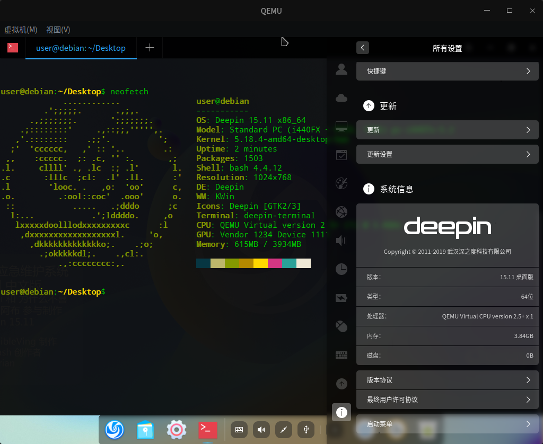543x444 pixels.
Task: Open the deepin Launcher in the dock
Action: (115, 430)
